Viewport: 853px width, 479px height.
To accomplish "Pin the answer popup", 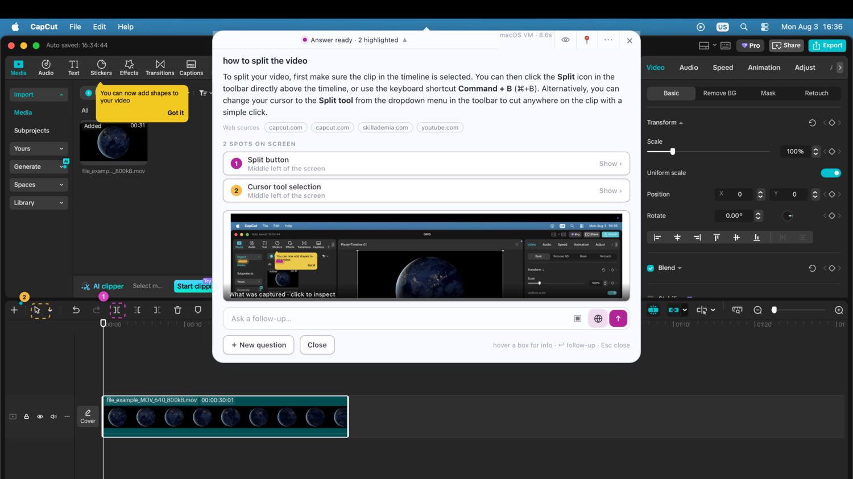I will coord(587,40).
